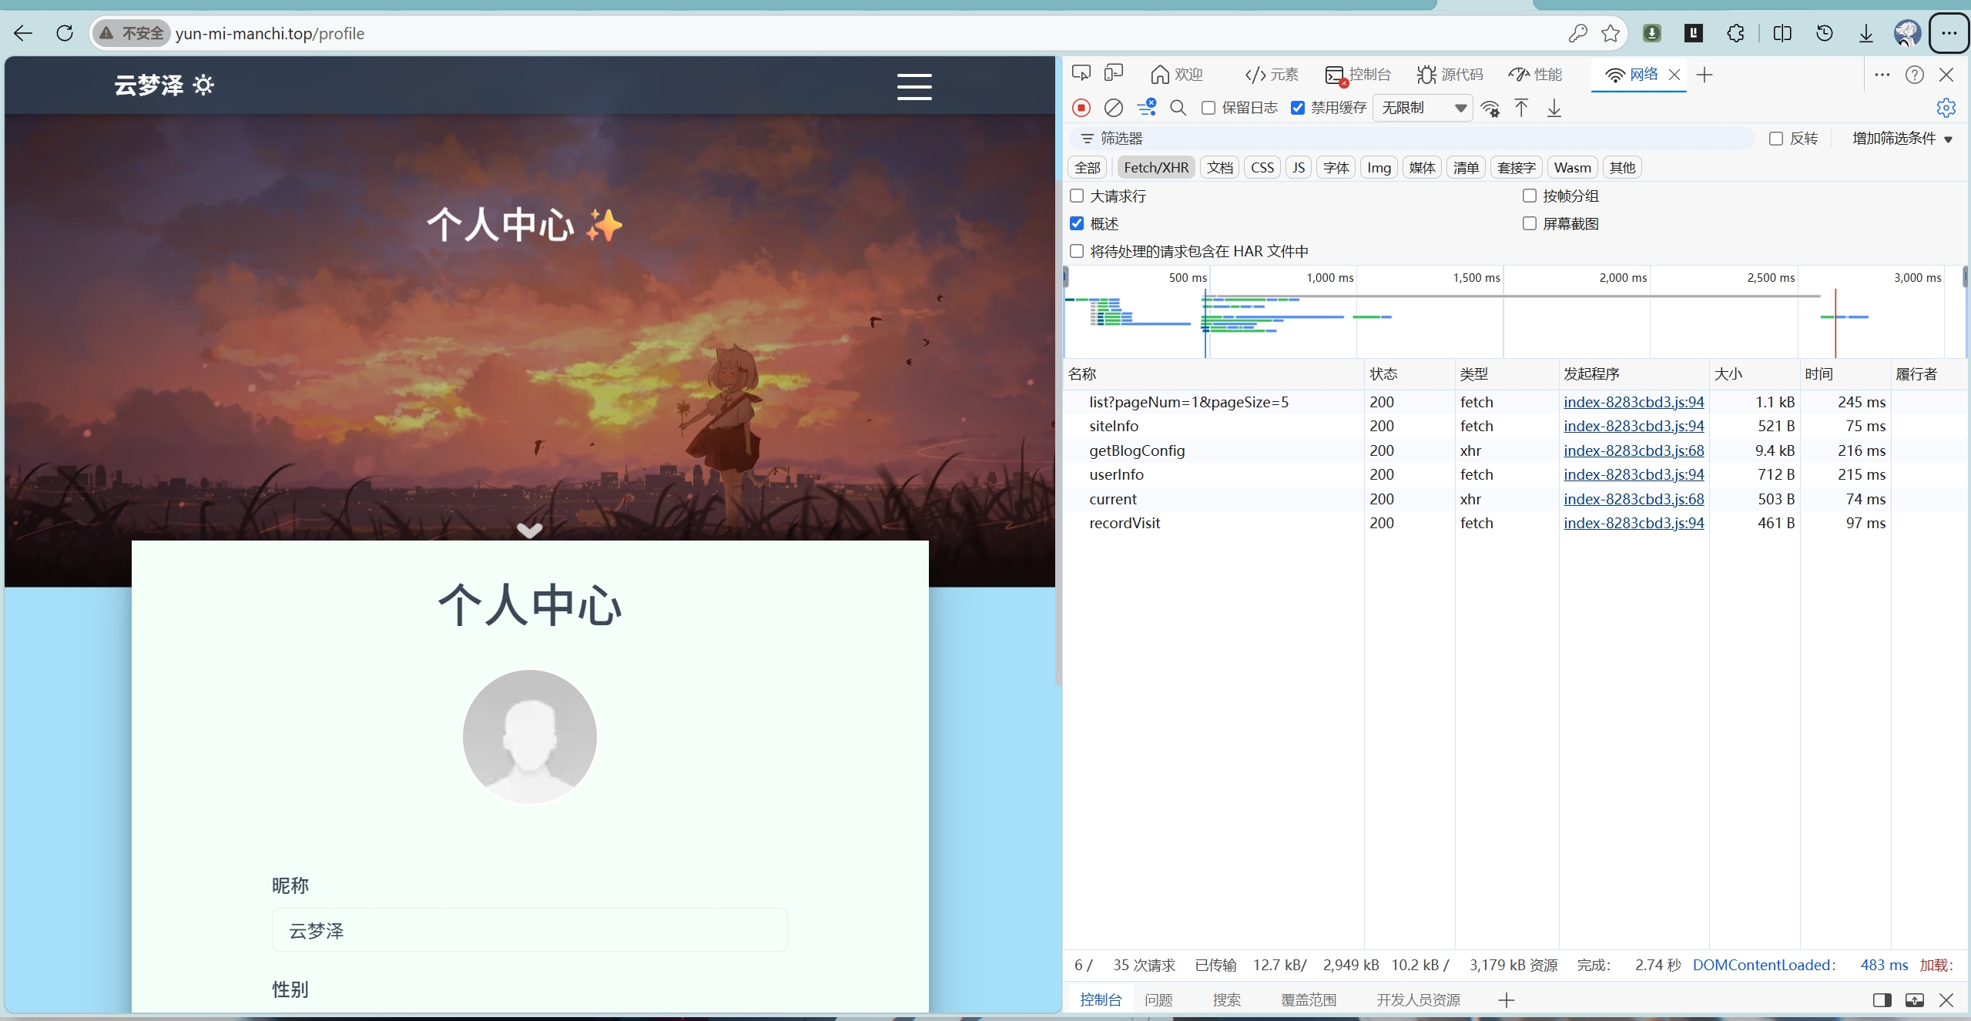Screen dimensions: 1971x1021
Task: Open the 性能 tab
Action: [x=1536, y=75]
